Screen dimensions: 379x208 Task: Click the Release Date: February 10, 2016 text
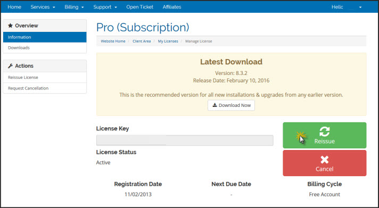tap(231, 80)
